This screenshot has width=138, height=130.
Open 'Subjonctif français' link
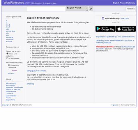pyautogui.click(x=13, y=89)
